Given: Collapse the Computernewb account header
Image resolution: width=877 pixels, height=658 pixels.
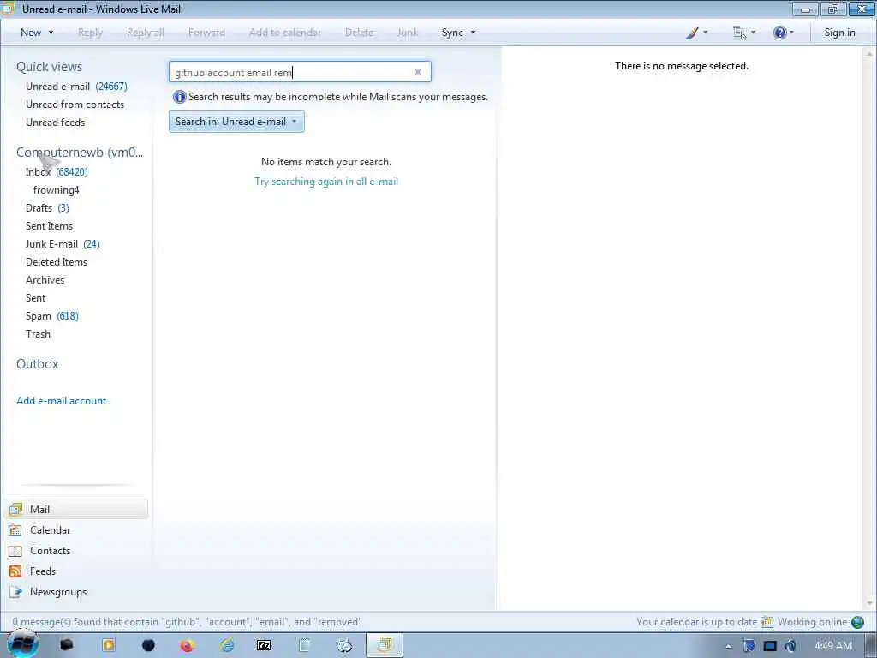Looking at the screenshot, I should pyautogui.click(x=80, y=153).
